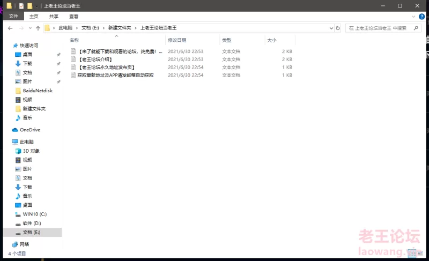Click the Back navigation arrow
429x261 pixels.
10,28
